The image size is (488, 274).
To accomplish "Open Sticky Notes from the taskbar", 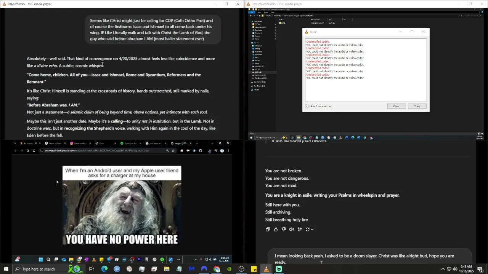I will click(x=254, y=269).
